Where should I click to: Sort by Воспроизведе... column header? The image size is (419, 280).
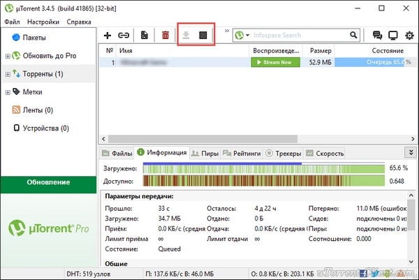coord(276,50)
